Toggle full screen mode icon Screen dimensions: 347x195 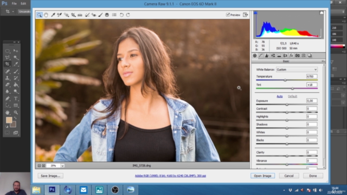[245, 15]
